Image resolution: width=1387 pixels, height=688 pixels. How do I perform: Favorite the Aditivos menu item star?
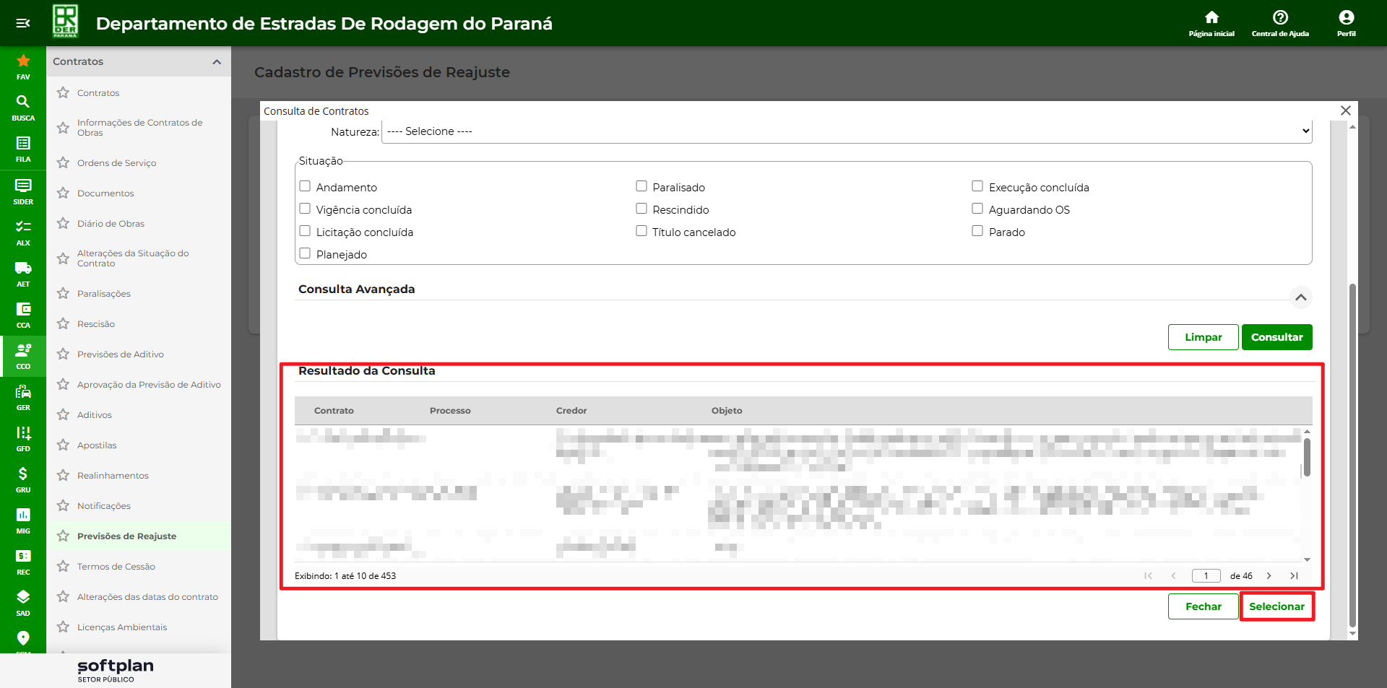click(64, 415)
